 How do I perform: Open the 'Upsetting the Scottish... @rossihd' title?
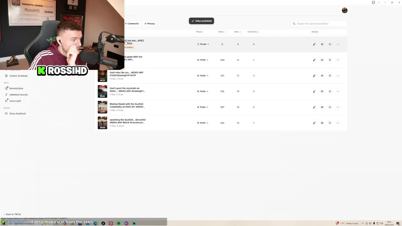click(128, 121)
